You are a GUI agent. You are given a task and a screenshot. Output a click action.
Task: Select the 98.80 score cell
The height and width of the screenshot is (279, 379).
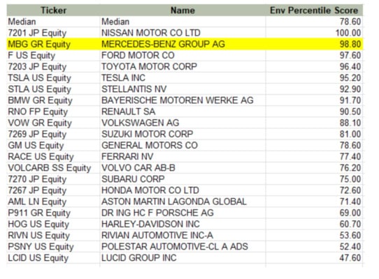pos(314,44)
